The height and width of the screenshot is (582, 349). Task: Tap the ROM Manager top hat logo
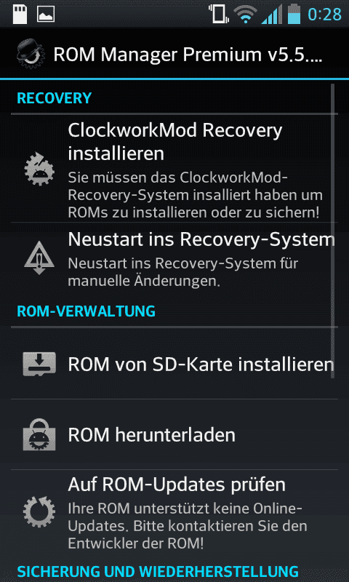point(31,55)
